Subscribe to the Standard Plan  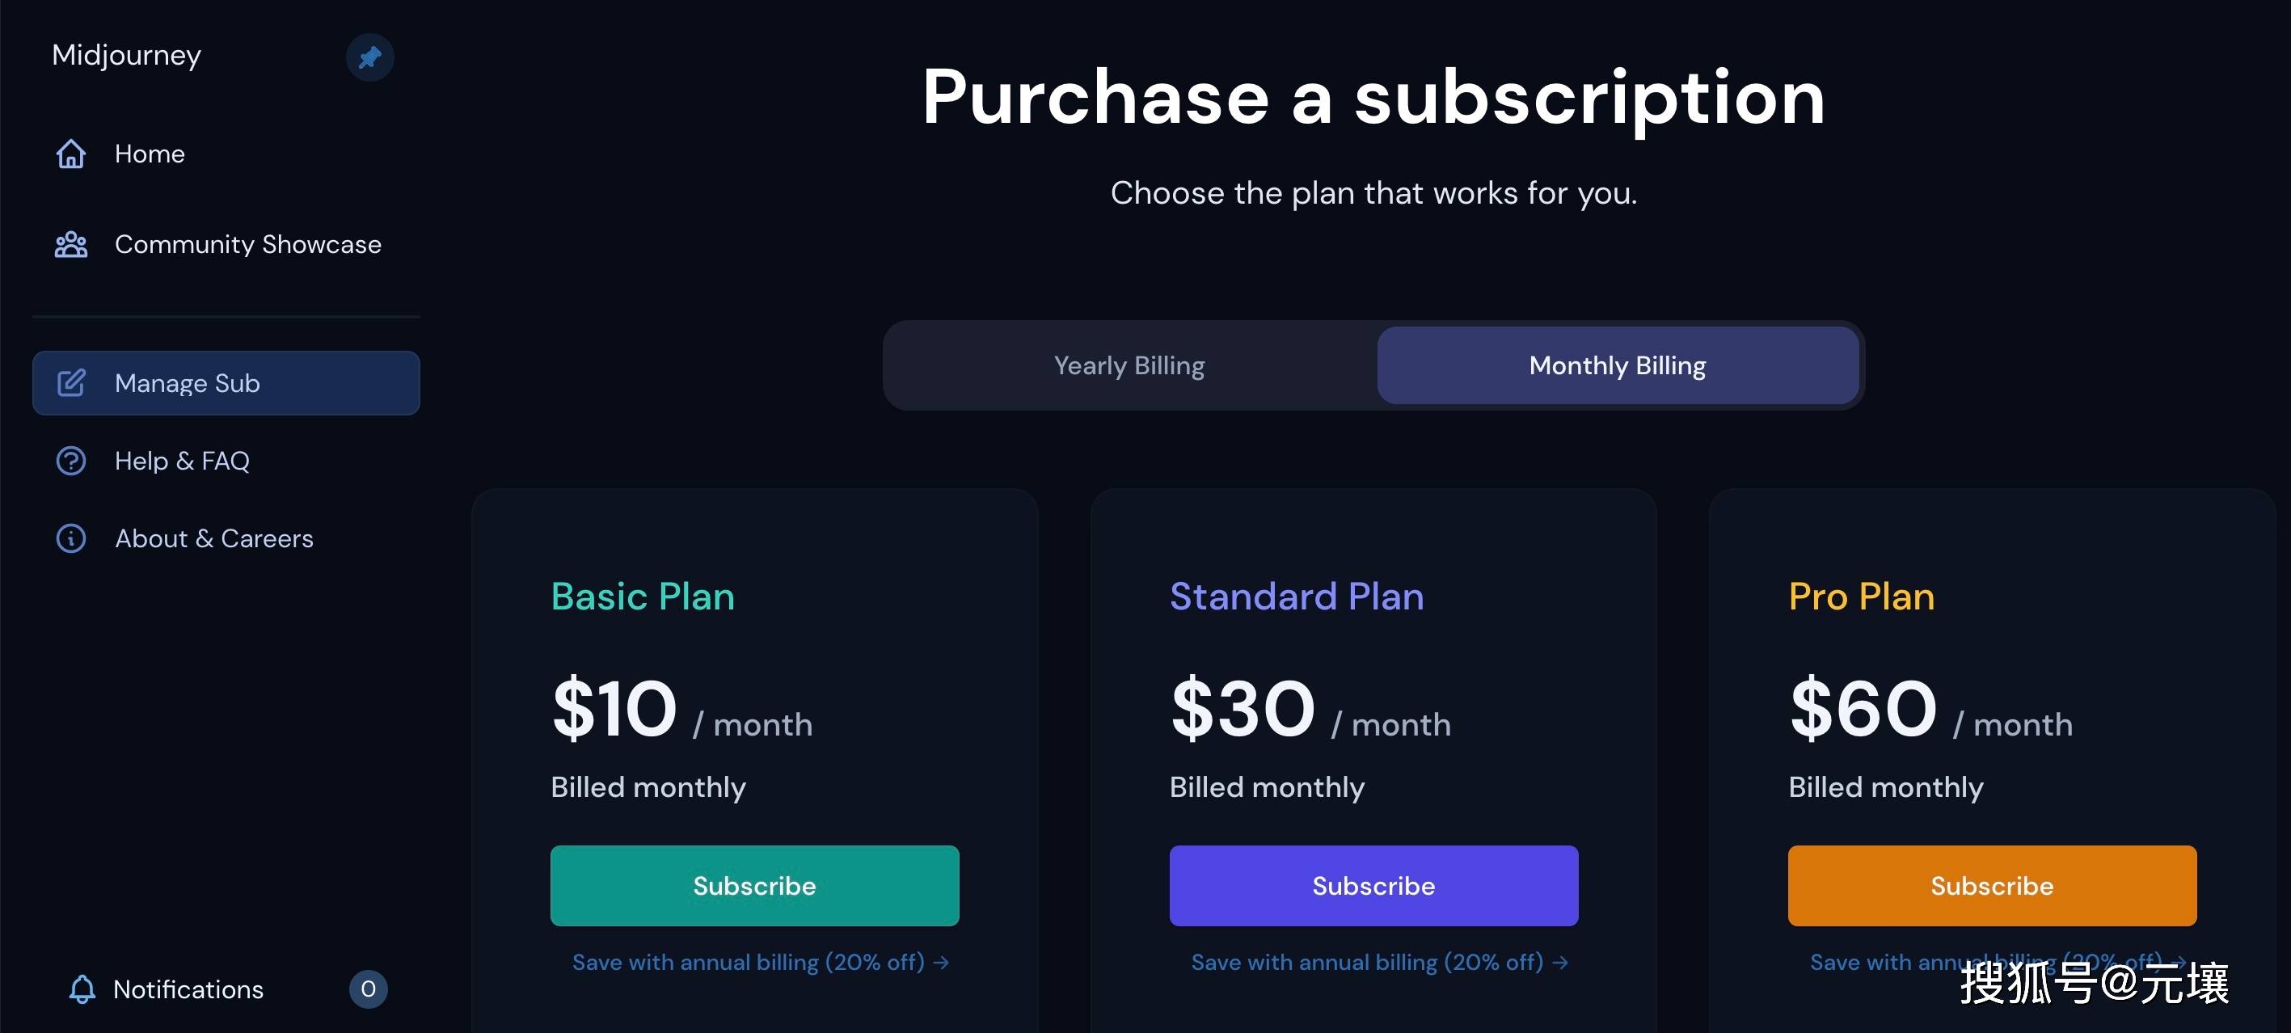[x=1373, y=885]
